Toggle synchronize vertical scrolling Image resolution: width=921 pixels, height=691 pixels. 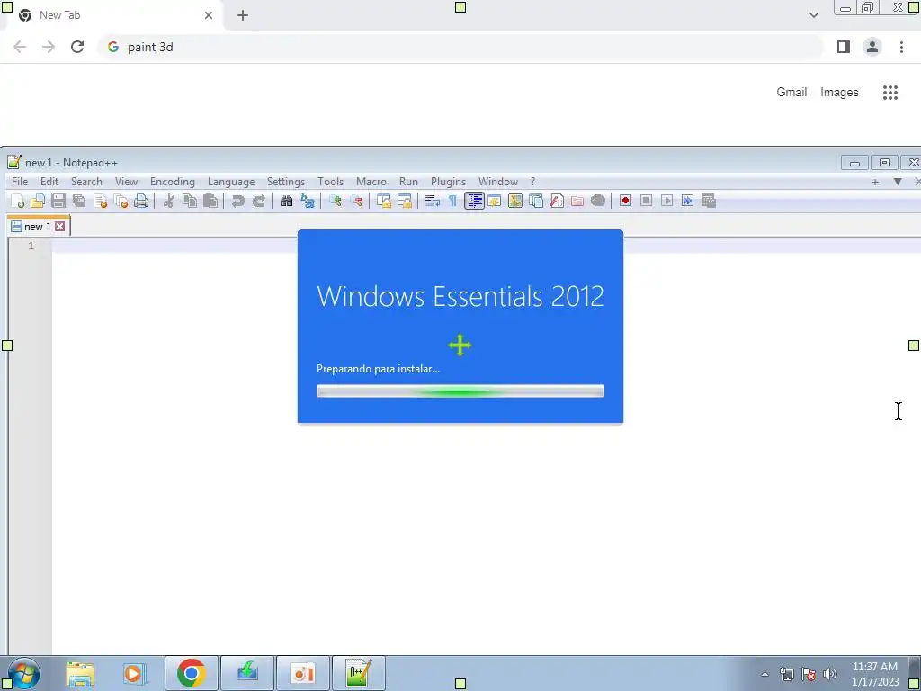point(383,201)
